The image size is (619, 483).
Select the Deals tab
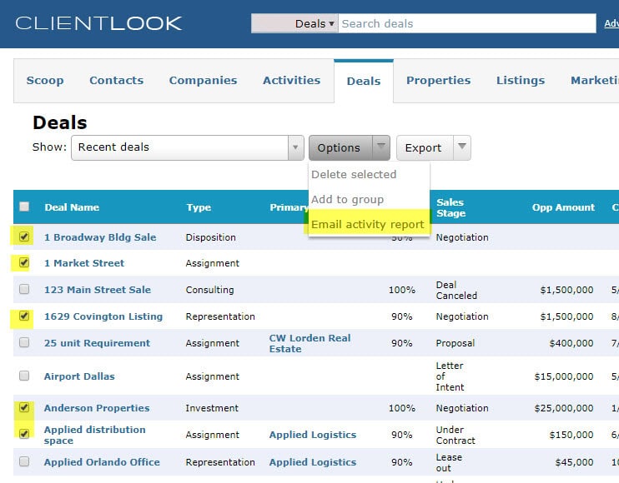point(364,81)
